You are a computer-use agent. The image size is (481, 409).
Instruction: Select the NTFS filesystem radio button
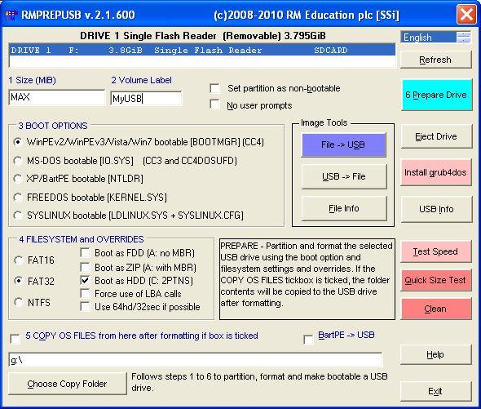tap(19, 302)
